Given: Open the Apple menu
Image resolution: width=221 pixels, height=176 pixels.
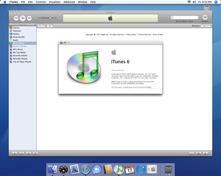Looking at the screenshot, I should click(5, 2).
